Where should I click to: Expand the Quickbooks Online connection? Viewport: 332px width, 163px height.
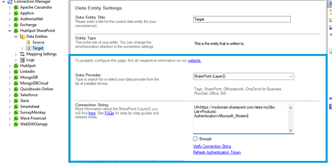(x=10, y=89)
